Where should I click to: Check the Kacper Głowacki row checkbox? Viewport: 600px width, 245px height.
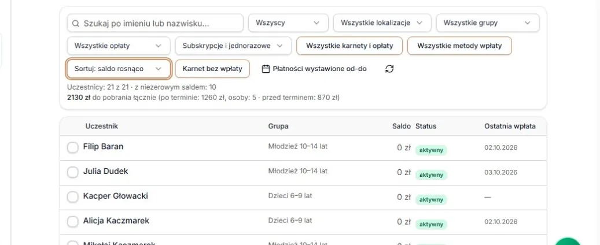pyautogui.click(x=73, y=197)
